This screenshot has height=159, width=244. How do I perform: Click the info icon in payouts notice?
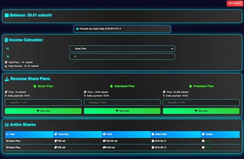pos(77,29)
